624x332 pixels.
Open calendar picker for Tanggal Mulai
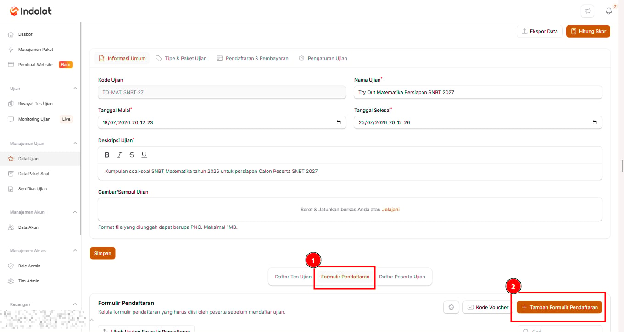click(x=339, y=122)
